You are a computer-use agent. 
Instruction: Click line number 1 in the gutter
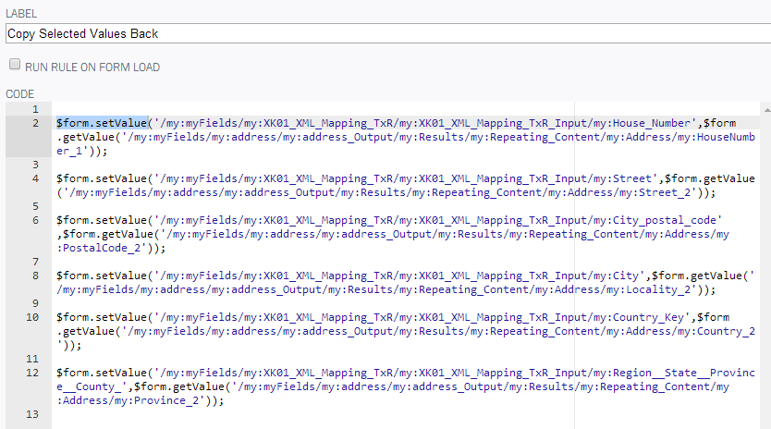point(35,109)
